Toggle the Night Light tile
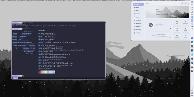The height and width of the screenshot is (97, 194). coord(186,22)
